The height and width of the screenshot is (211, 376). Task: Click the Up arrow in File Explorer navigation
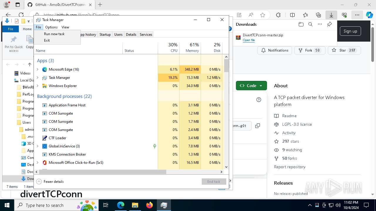click(x=29, y=64)
